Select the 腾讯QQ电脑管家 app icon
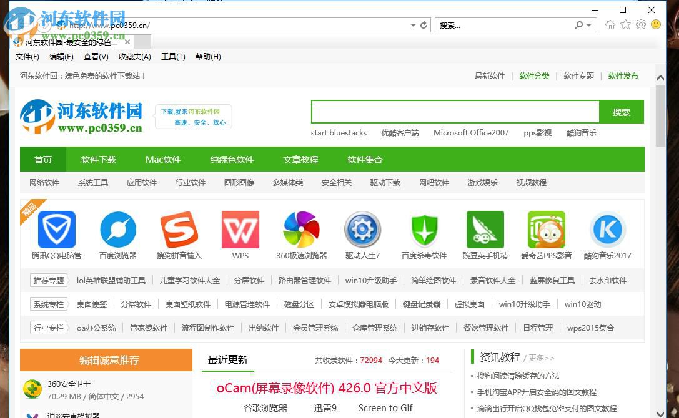 coord(56,230)
